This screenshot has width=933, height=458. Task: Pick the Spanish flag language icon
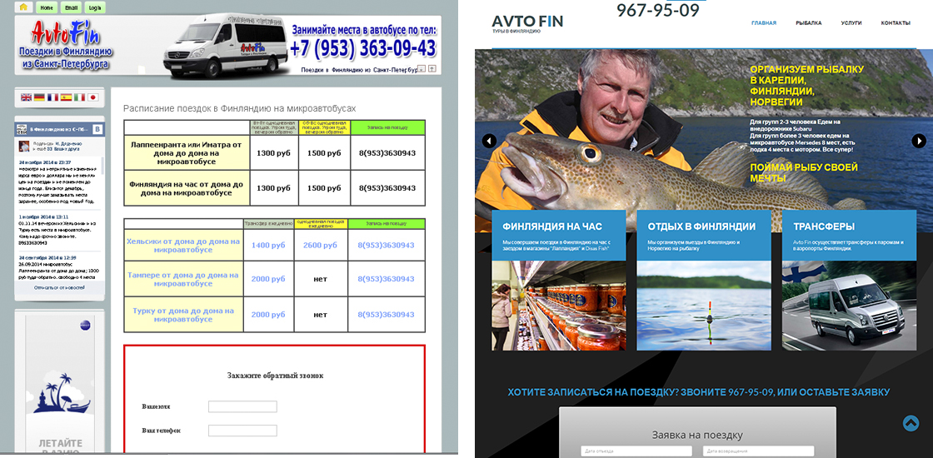(x=66, y=97)
